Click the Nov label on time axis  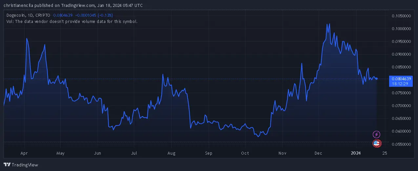tap(282, 153)
